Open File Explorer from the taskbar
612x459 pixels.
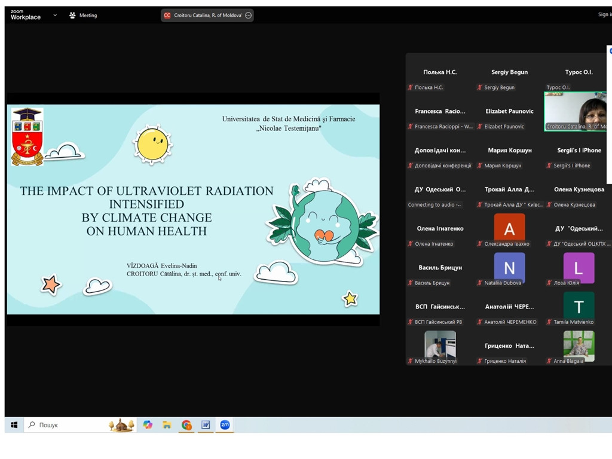(x=167, y=425)
